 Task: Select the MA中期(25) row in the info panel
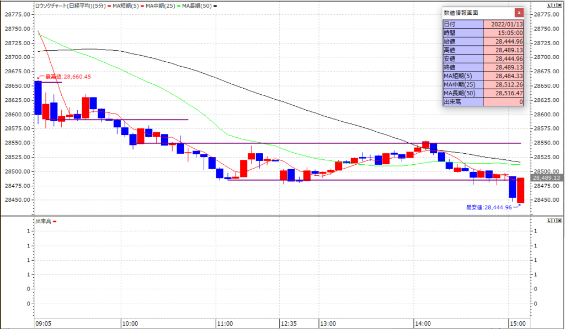click(x=483, y=84)
